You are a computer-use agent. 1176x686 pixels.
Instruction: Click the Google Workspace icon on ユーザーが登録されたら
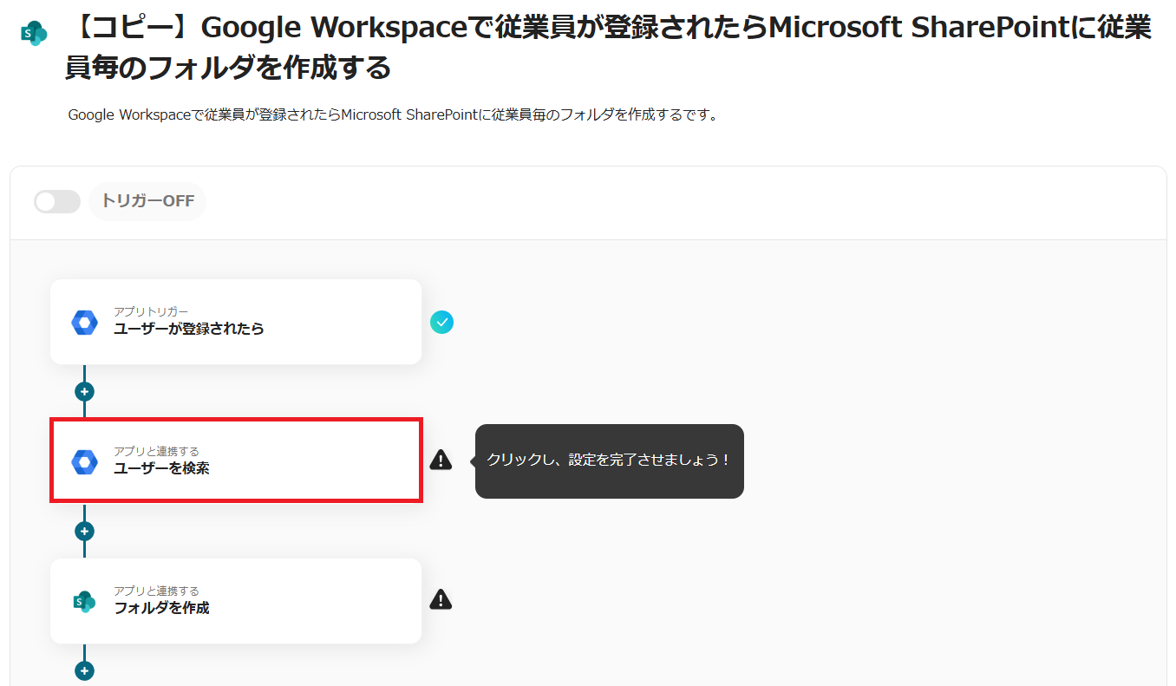coord(85,323)
